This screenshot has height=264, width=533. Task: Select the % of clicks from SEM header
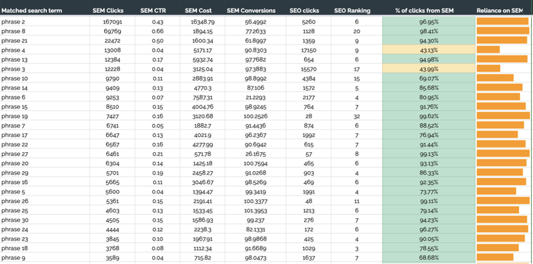click(424, 10)
